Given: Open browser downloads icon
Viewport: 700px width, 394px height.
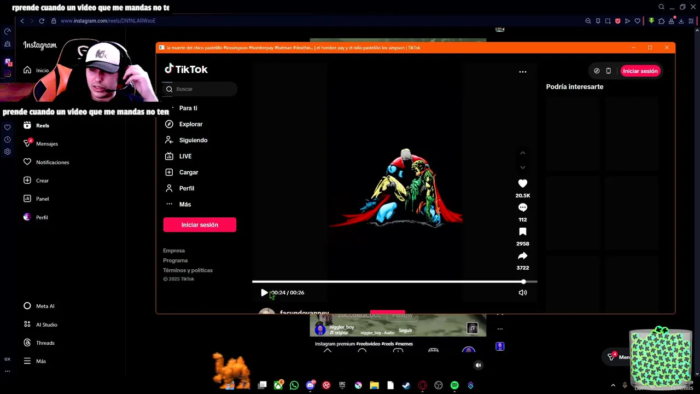Looking at the screenshot, I should [x=681, y=21].
